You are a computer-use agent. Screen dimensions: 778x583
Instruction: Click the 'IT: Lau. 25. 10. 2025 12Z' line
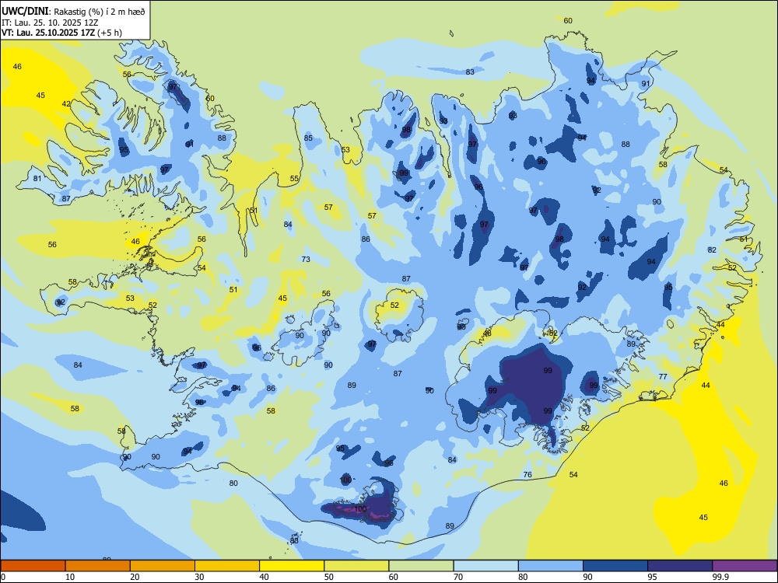pos(50,23)
